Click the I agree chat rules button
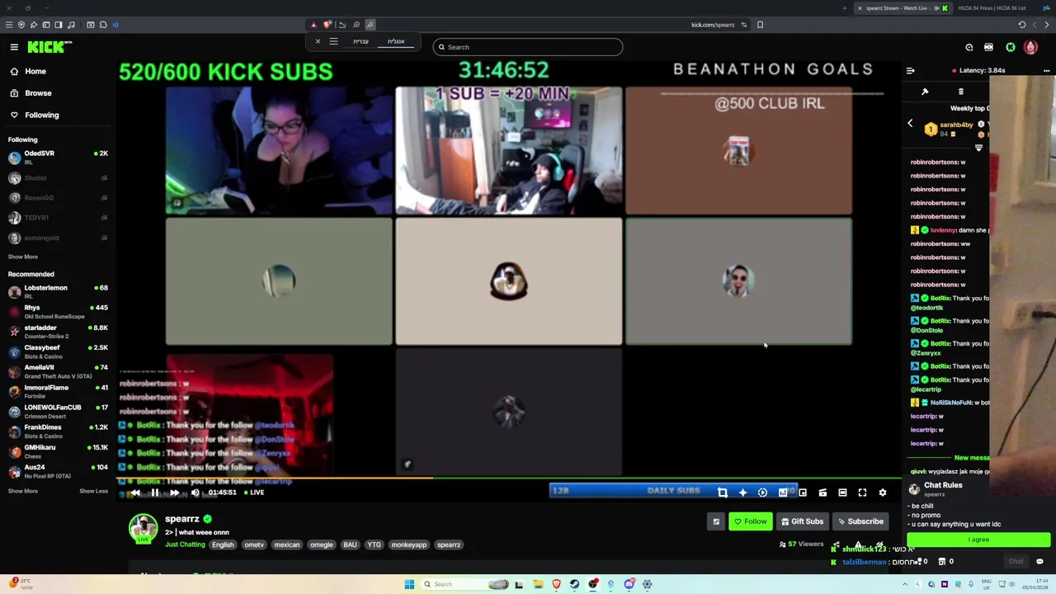The width and height of the screenshot is (1056, 594). (978, 540)
